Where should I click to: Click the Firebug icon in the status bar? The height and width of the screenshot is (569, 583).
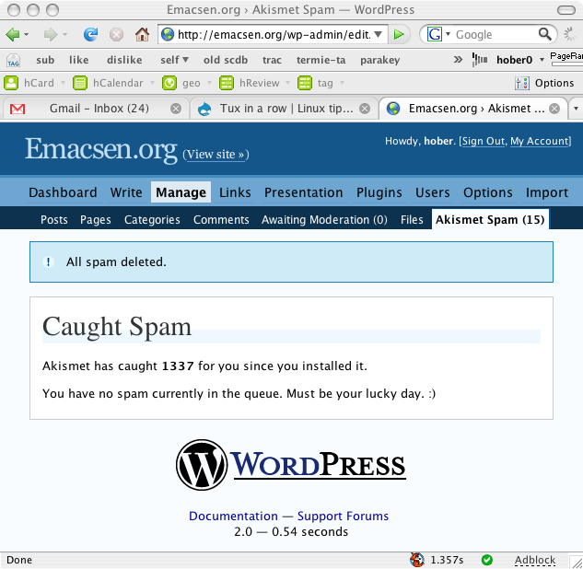pos(417,560)
